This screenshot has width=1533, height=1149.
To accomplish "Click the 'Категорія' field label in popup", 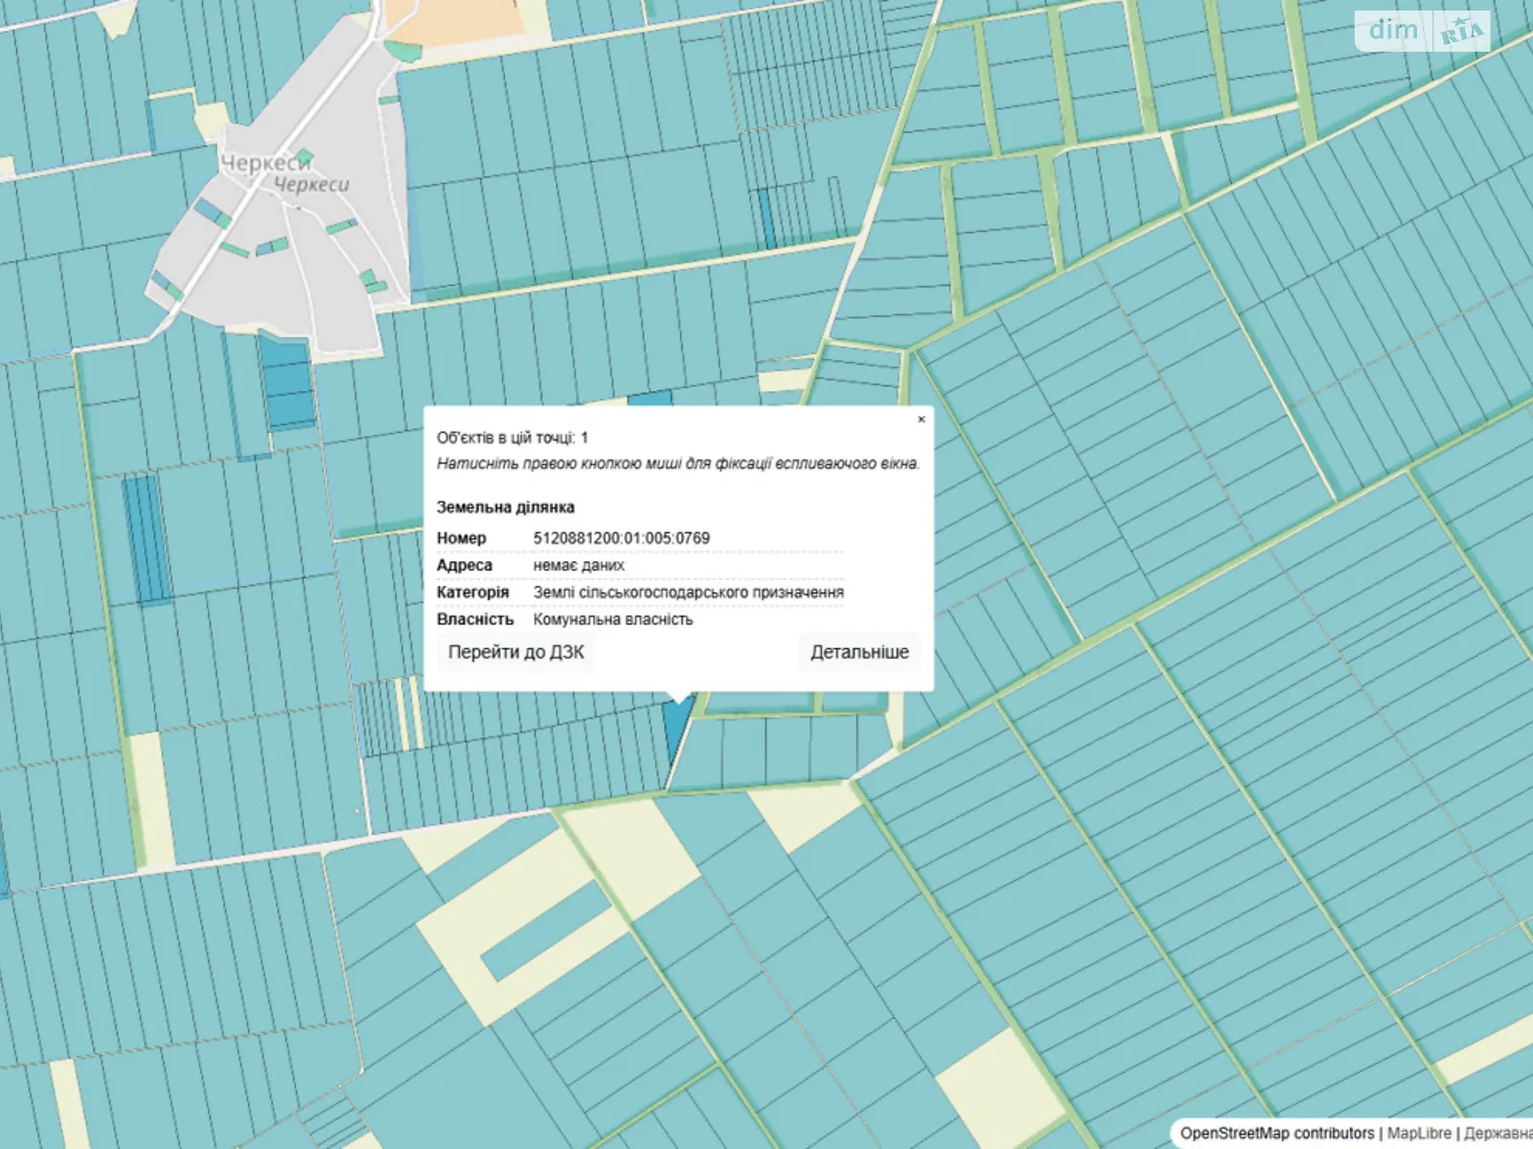I will pos(472,593).
